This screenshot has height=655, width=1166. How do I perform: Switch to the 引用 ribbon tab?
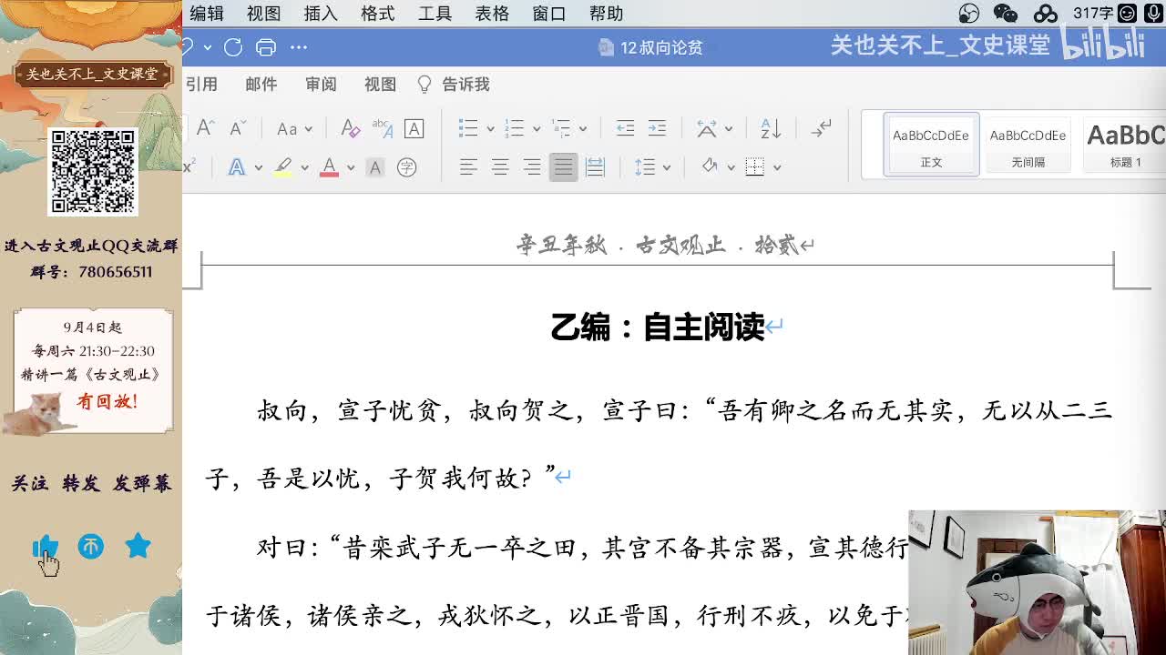(201, 85)
